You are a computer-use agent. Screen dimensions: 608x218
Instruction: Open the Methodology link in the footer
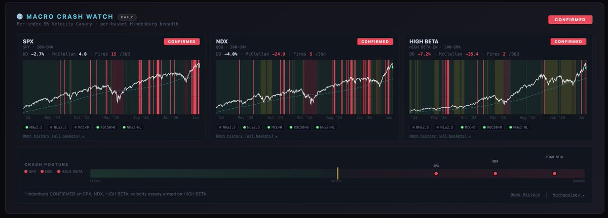point(568,195)
